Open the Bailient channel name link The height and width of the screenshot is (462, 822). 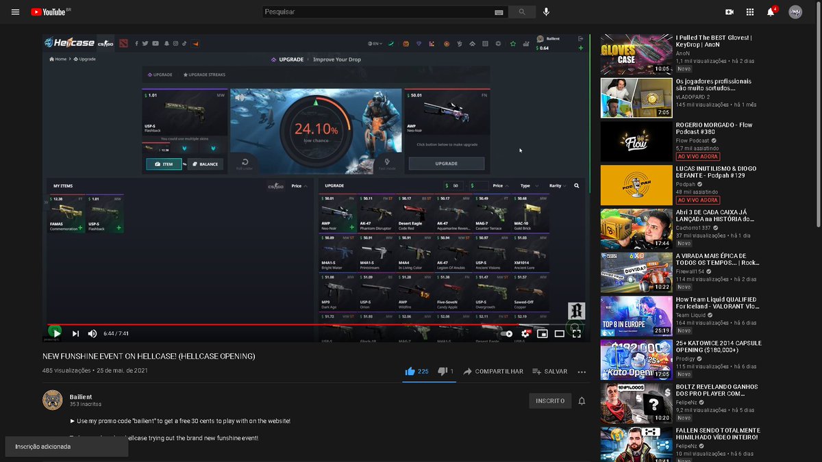tap(81, 397)
